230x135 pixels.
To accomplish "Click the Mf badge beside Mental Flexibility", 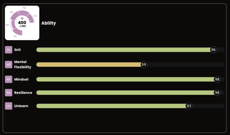I will pos(8,64).
